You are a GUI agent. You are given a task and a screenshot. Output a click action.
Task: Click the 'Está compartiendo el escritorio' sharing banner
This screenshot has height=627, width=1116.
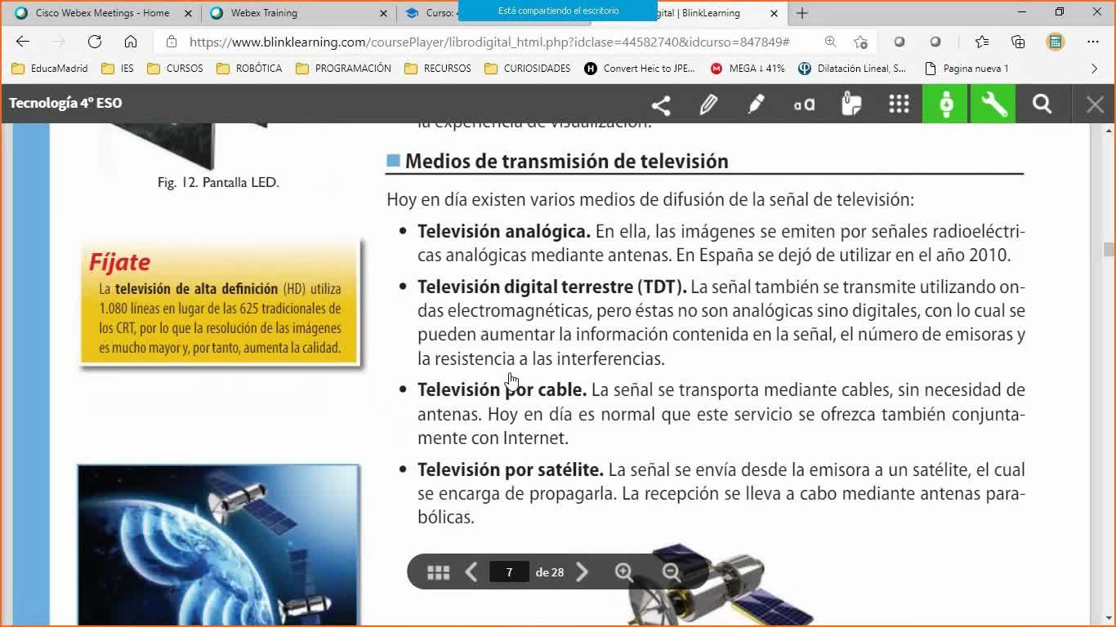point(558,11)
